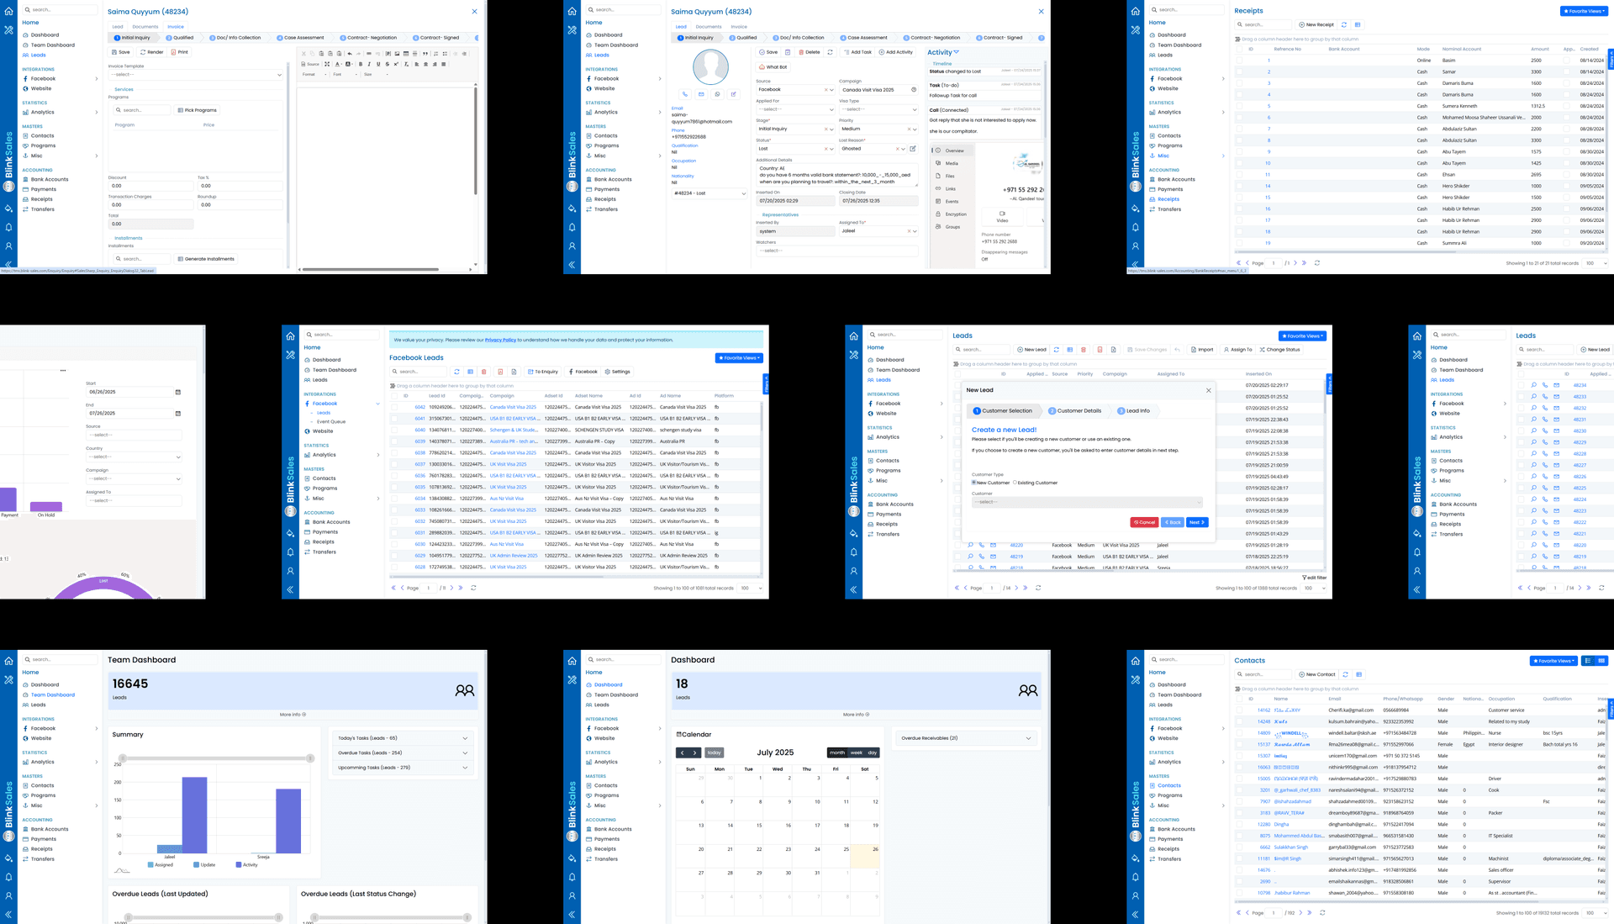
Task: Click To Enquiry button in Facebook Leads
Action: tap(543, 372)
